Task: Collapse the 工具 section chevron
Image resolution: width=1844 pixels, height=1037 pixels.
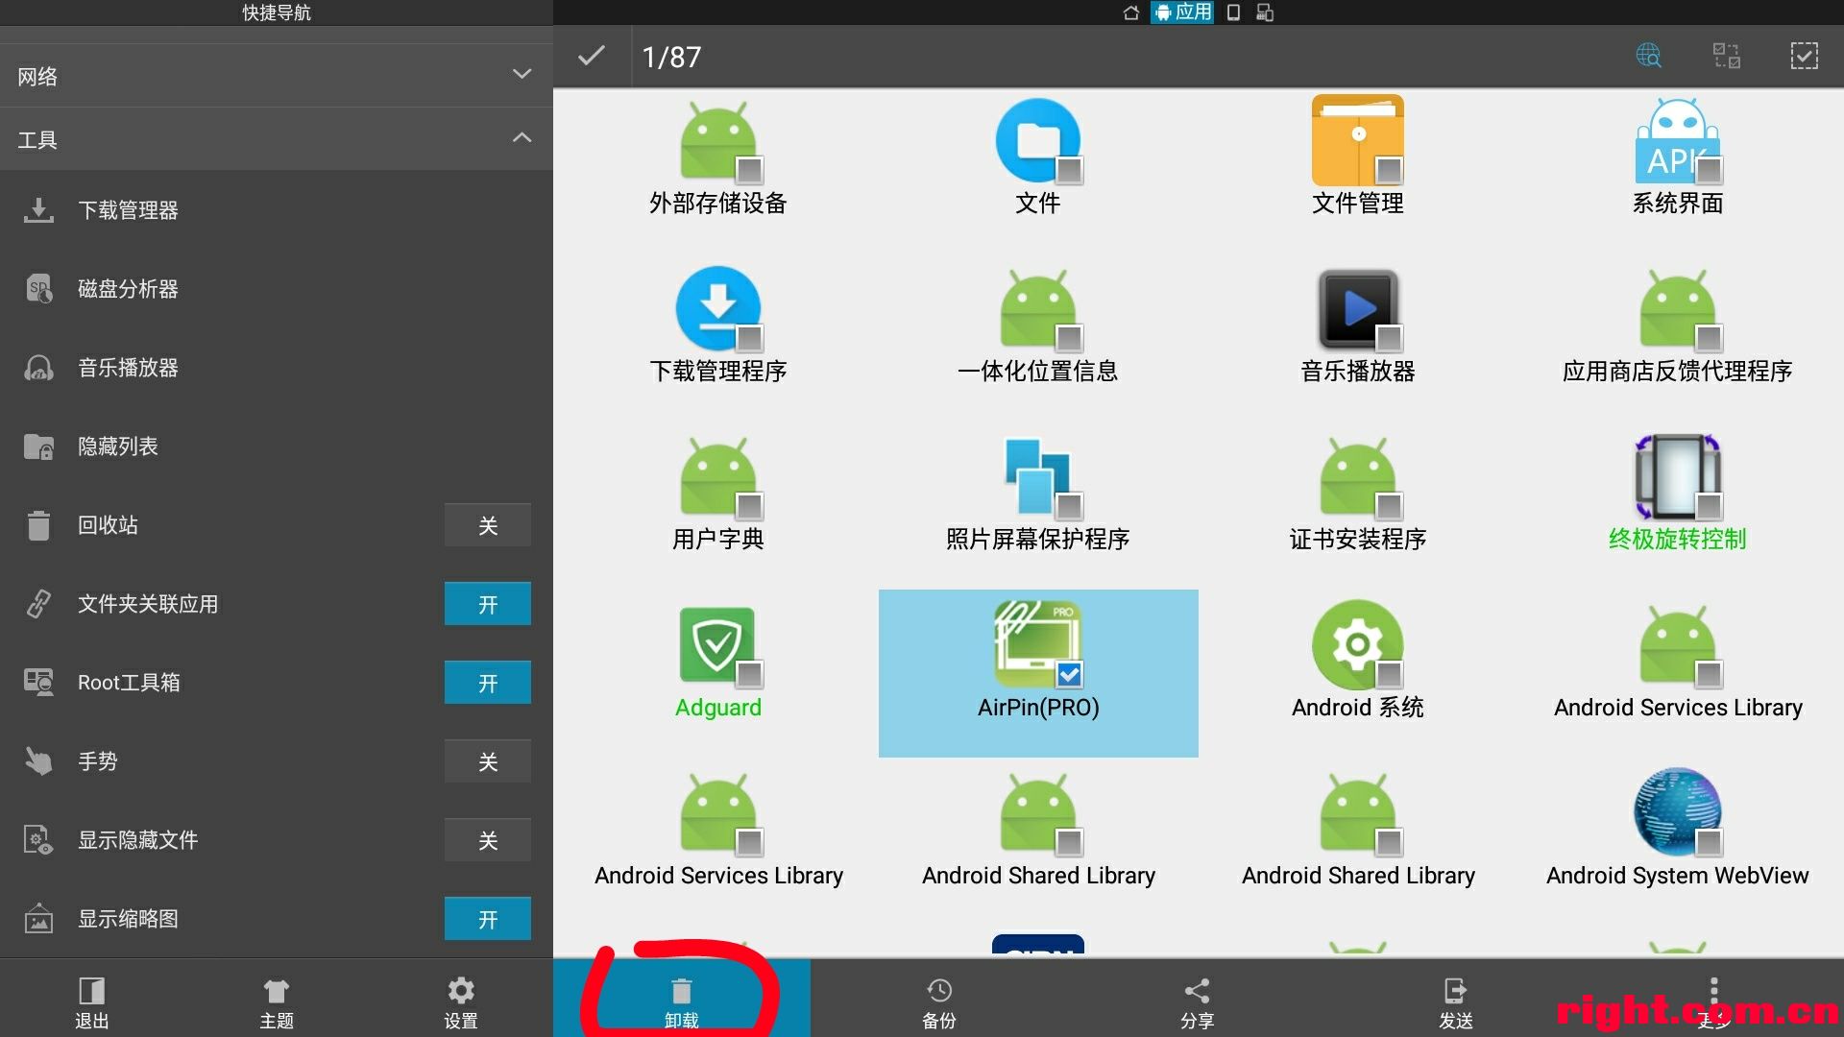Action: [x=522, y=137]
